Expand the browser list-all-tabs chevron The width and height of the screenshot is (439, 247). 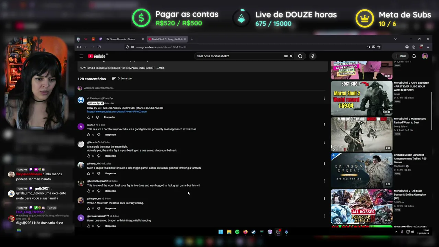coord(395,39)
